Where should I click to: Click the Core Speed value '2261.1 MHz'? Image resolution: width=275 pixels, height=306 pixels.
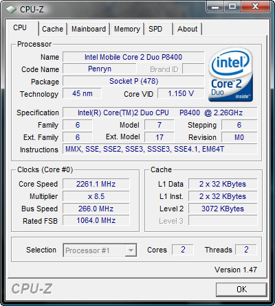96,184
